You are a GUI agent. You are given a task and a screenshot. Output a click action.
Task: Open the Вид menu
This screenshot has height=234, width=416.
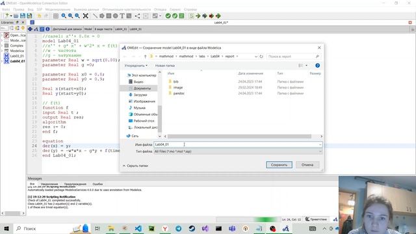tap(31, 9)
